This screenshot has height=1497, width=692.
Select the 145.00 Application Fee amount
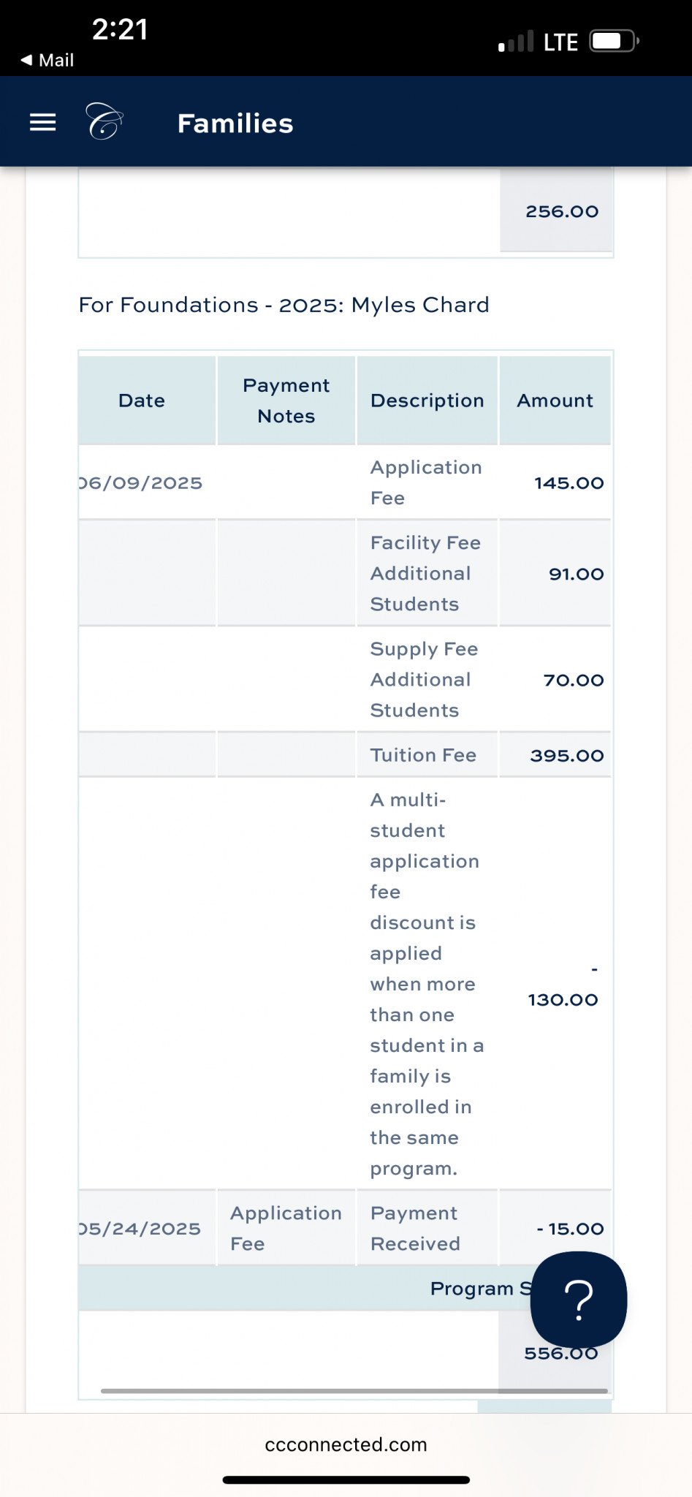(x=569, y=483)
